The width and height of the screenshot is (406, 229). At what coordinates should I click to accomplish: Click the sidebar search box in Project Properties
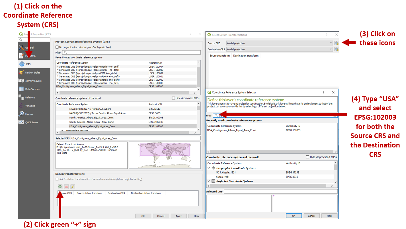point(34,39)
